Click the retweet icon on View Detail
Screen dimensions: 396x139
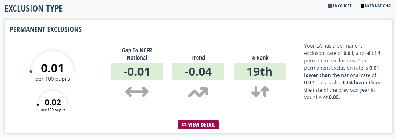(184, 125)
